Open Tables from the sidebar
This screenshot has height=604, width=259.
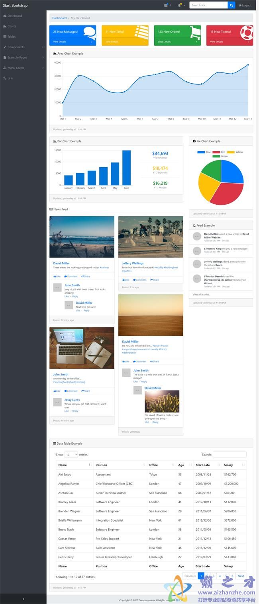pyautogui.click(x=12, y=37)
